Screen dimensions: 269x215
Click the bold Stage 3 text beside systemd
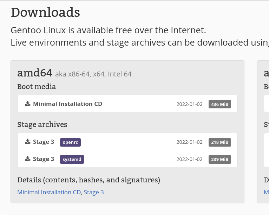(44, 159)
